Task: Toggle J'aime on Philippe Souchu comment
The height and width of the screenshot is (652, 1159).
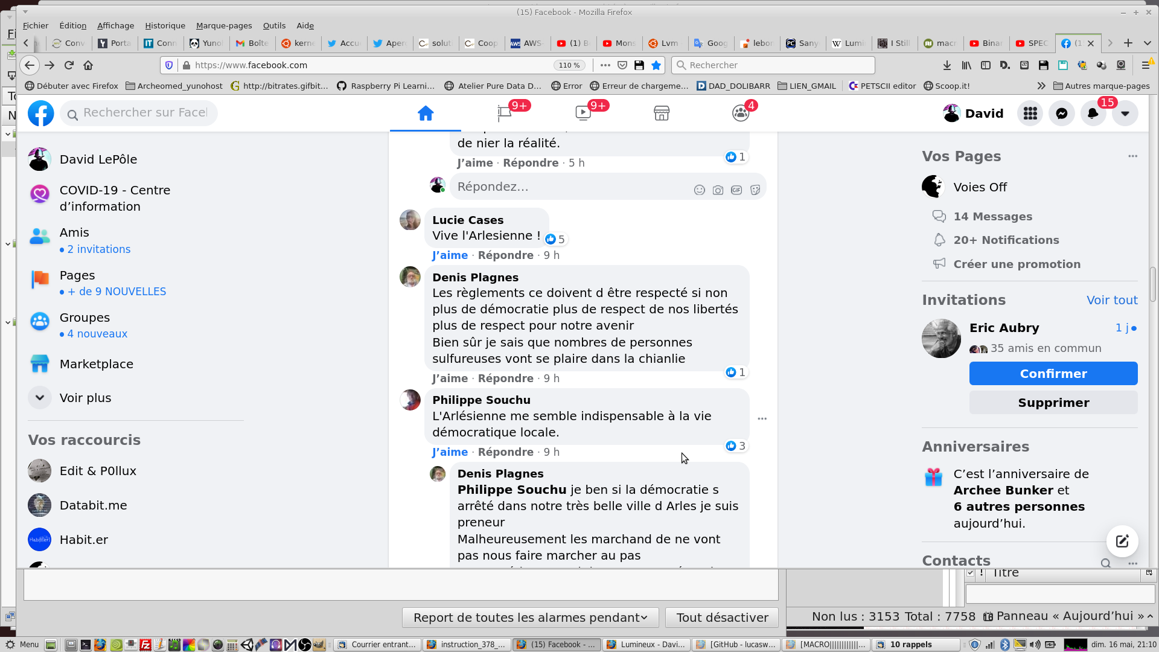Action: click(450, 452)
